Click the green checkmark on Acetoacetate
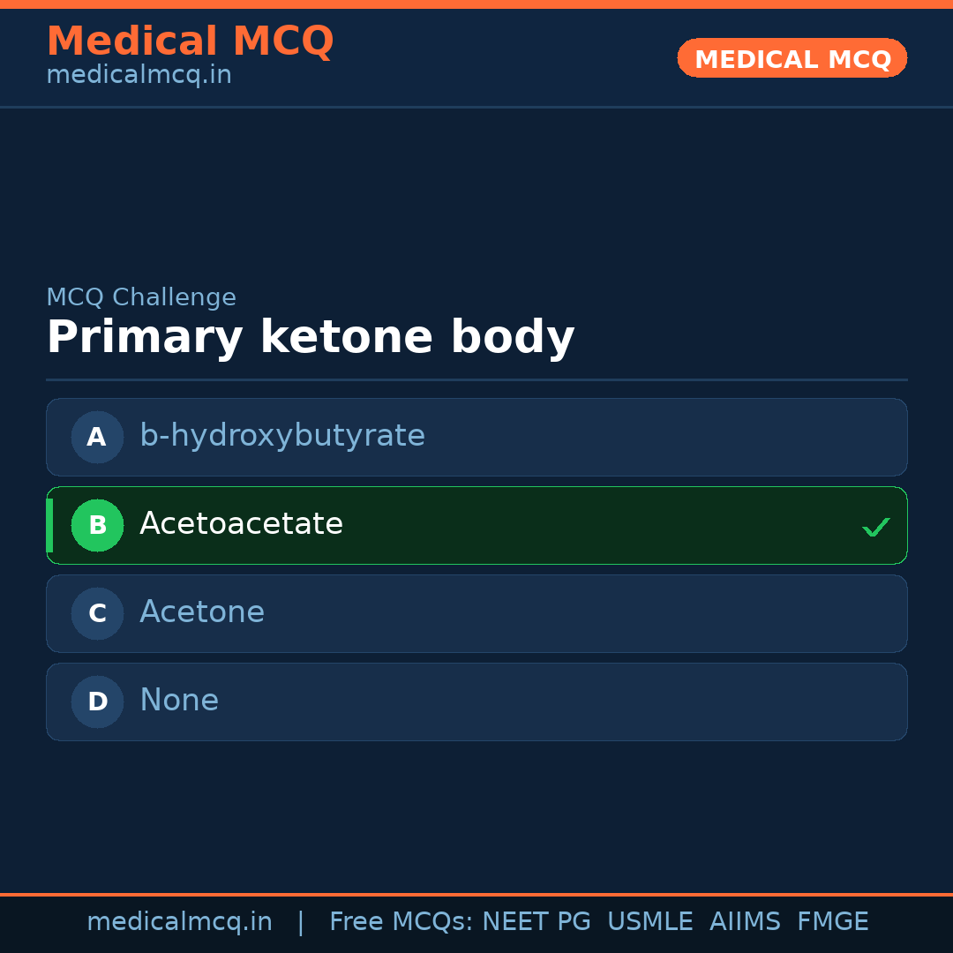The width and height of the screenshot is (953, 953). (876, 527)
